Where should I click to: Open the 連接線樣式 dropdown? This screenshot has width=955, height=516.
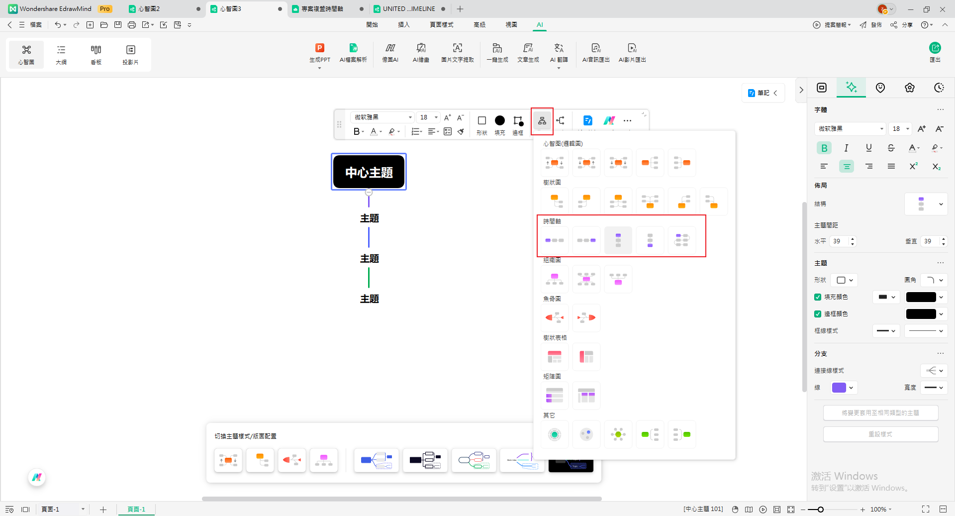tap(934, 371)
